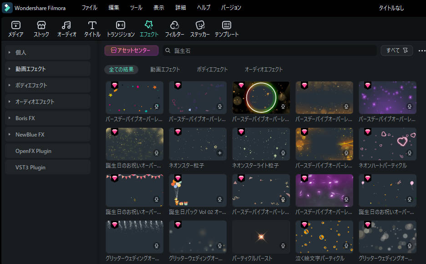Expand the Boris FX category
Image resolution: width=426 pixels, height=264 pixels.
pos(48,118)
